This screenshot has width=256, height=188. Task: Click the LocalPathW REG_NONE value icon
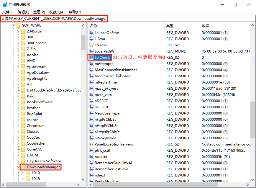pyautogui.click(x=92, y=51)
